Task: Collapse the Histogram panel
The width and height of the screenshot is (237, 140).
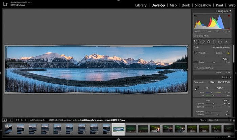Action: [230, 11]
